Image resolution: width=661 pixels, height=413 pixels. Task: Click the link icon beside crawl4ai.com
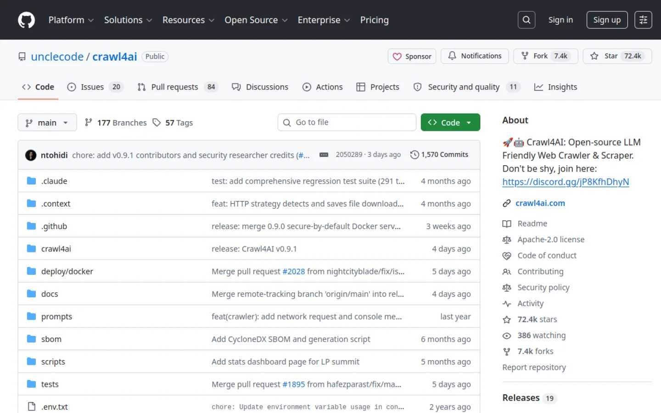click(x=507, y=203)
